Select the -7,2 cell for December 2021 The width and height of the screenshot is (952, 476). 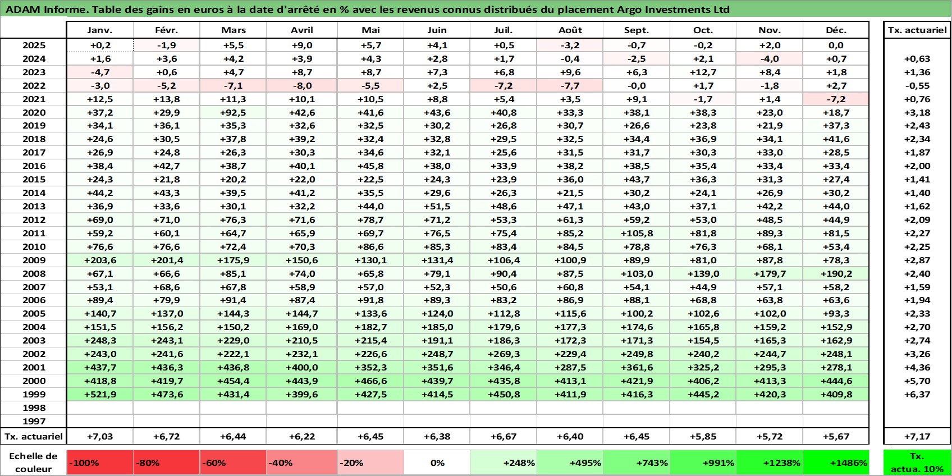pos(836,99)
